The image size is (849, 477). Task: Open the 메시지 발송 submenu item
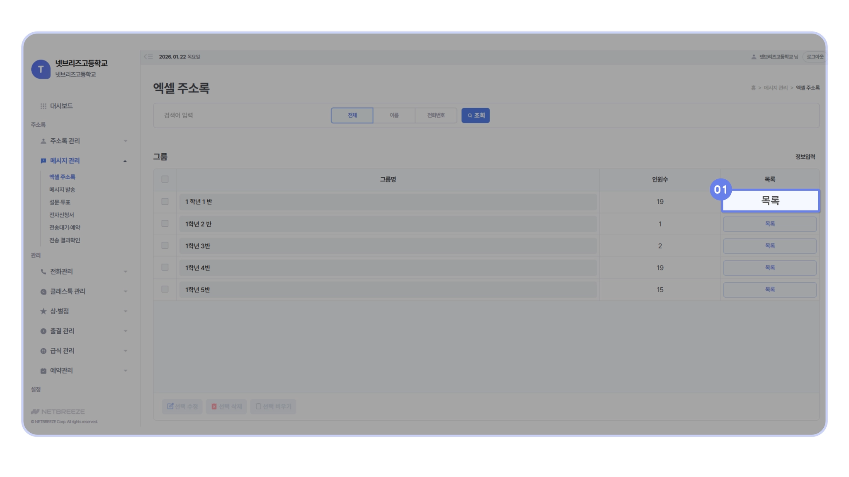pyautogui.click(x=62, y=190)
